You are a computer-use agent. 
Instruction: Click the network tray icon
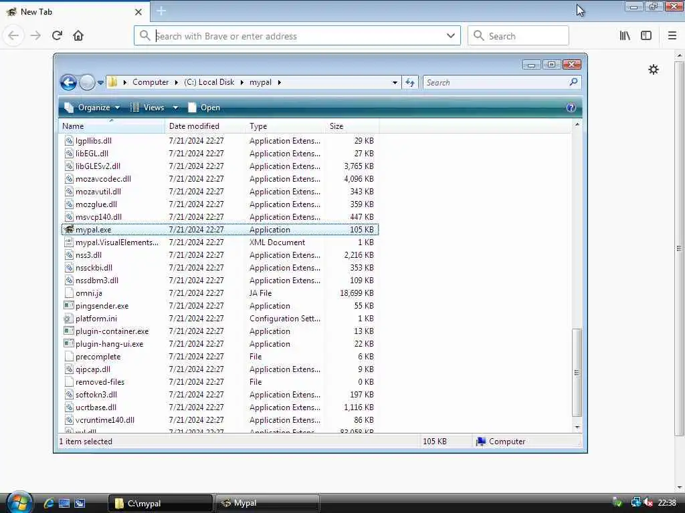[636, 502]
